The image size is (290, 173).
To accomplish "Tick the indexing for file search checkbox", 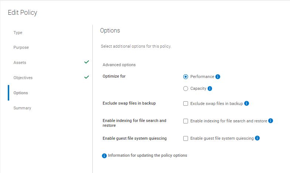I will pyautogui.click(x=186, y=121).
